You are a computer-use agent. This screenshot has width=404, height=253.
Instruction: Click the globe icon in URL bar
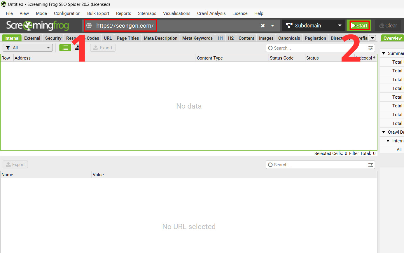89,26
